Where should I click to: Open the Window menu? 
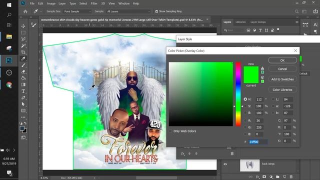pos(124,3)
